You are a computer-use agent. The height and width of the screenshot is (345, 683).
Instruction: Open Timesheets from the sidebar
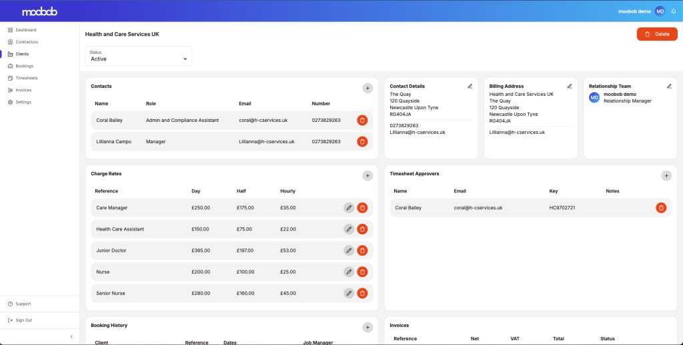(27, 78)
